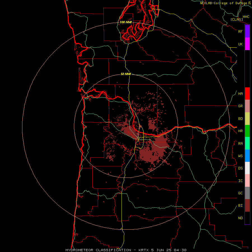Screen dimensions: 252x252
Task: Click the red HA legend color swatch
Action: click(x=247, y=94)
